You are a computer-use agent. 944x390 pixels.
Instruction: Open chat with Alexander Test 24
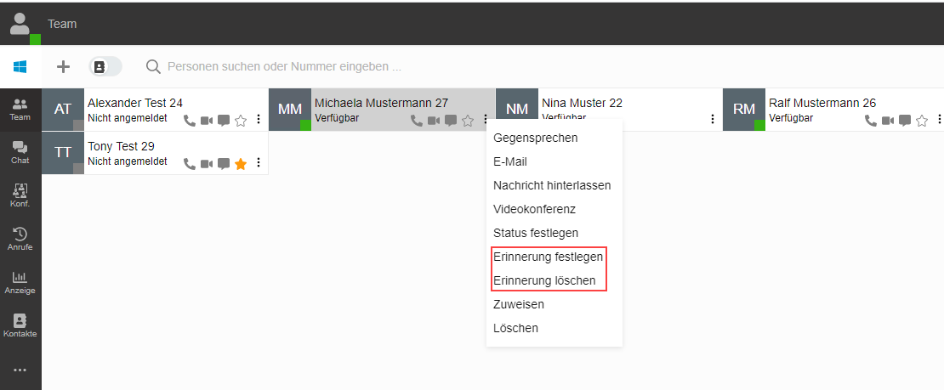pyautogui.click(x=224, y=121)
